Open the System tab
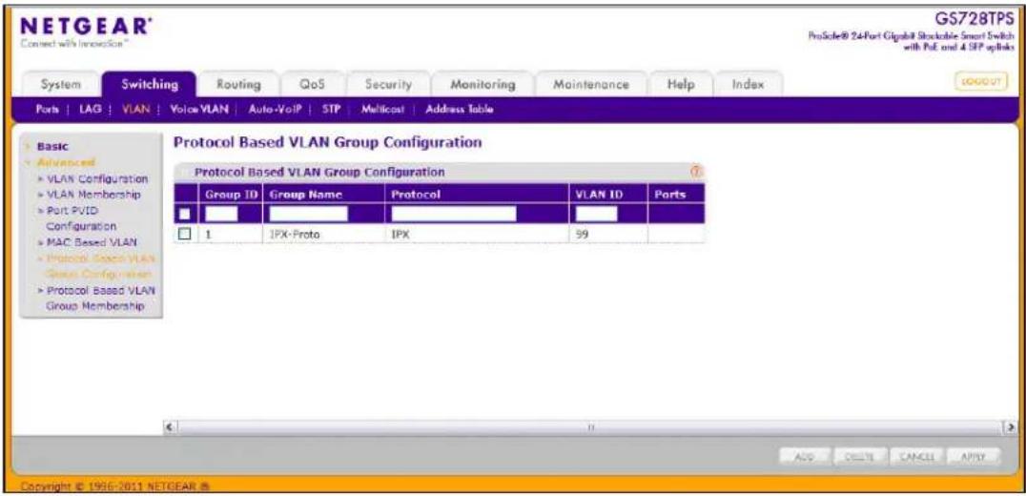The height and width of the screenshot is (496, 1026). [62, 84]
